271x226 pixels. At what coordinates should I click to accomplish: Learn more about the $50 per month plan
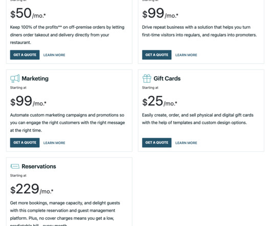click(54, 55)
